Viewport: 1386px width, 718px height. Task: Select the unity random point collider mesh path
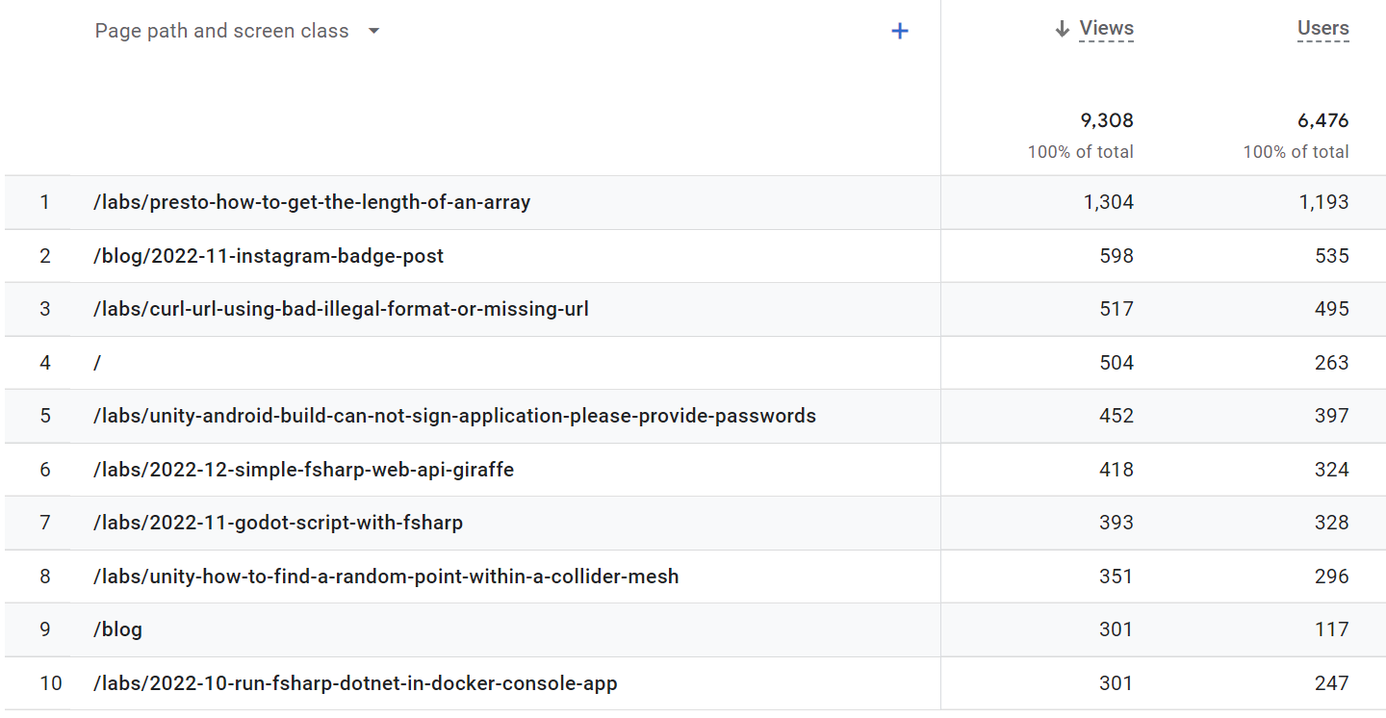385,577
